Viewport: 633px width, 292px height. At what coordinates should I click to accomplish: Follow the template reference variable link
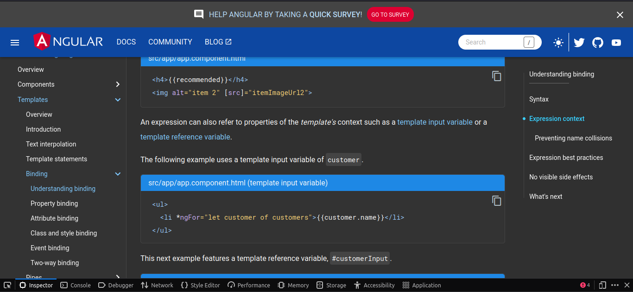185,137
